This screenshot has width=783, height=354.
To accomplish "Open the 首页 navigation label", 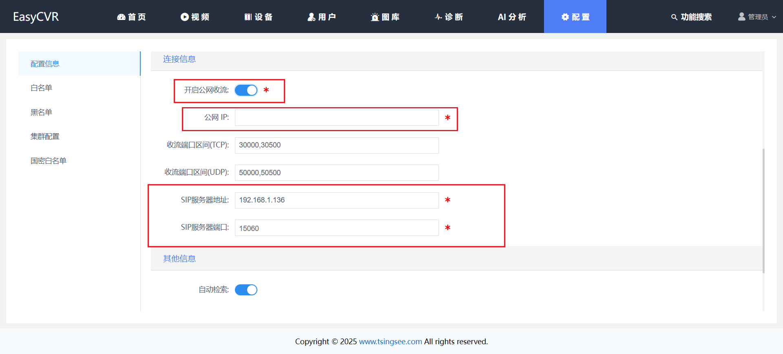I will coord(137,17).
